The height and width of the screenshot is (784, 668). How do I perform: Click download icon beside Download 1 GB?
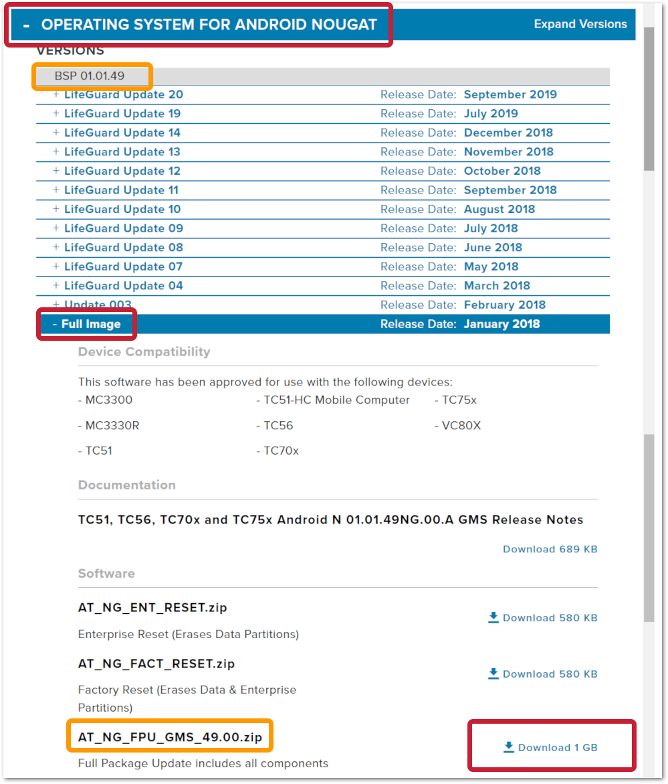[x=509, y=747]
